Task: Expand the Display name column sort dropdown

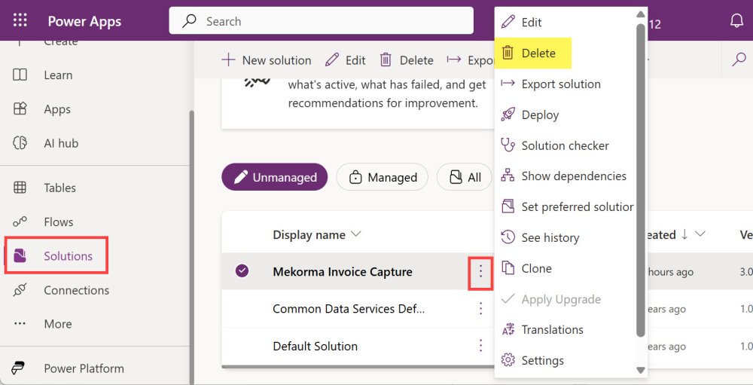Action: [x=356, y=234]
